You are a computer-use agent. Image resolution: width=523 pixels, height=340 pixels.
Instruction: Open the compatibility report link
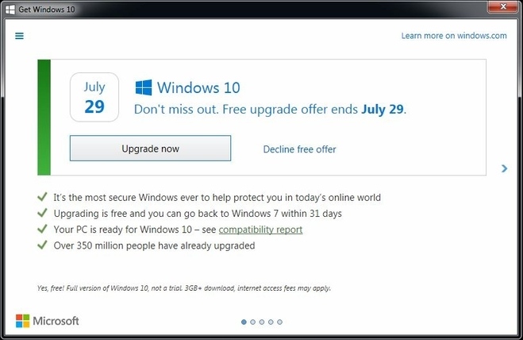260,230
